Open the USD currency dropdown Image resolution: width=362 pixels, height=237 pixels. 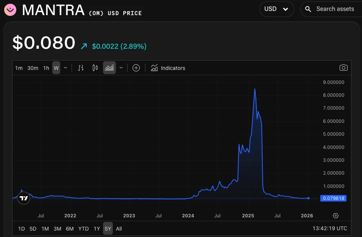[276, 9]
